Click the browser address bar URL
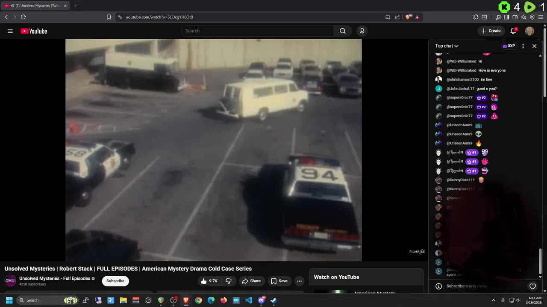 tap(159, 17)
